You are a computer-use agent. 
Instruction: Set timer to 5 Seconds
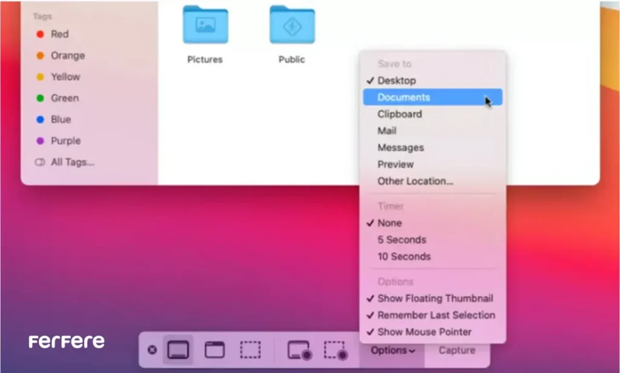click(401, 239)
